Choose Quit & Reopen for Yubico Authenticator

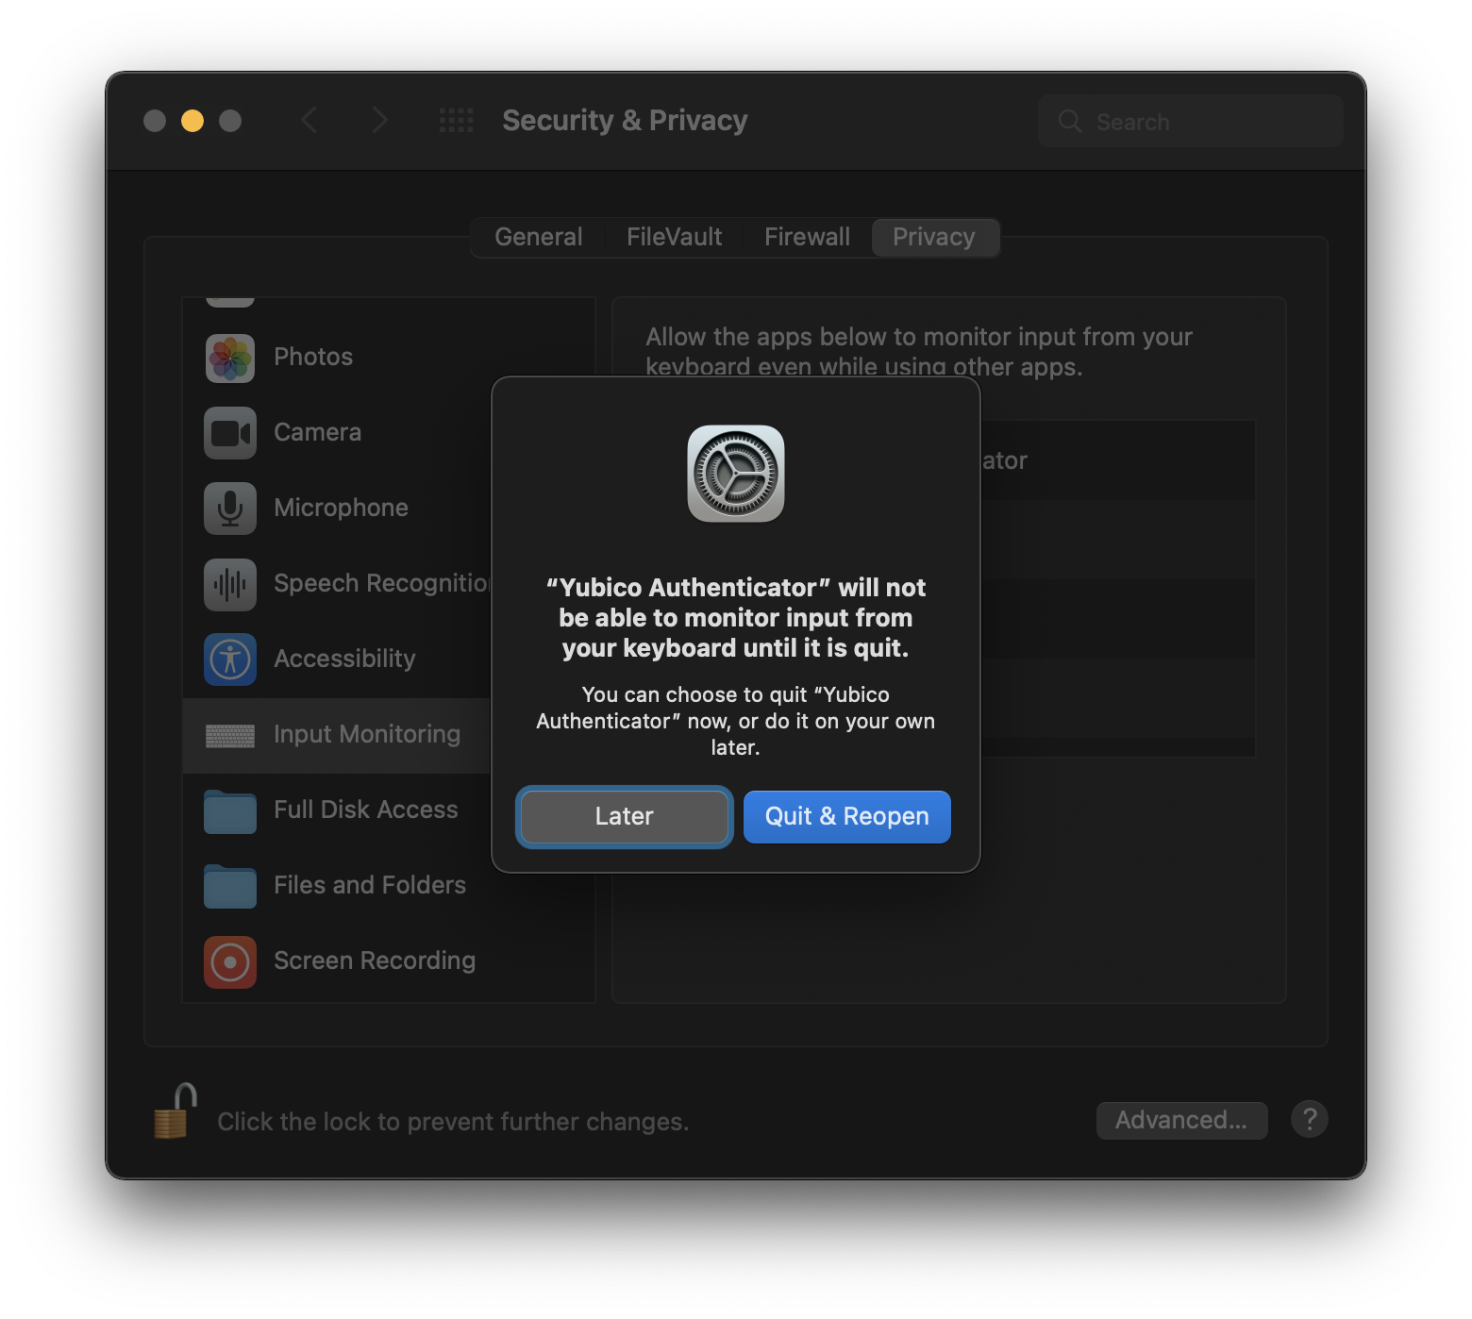(x=846, y=816)
